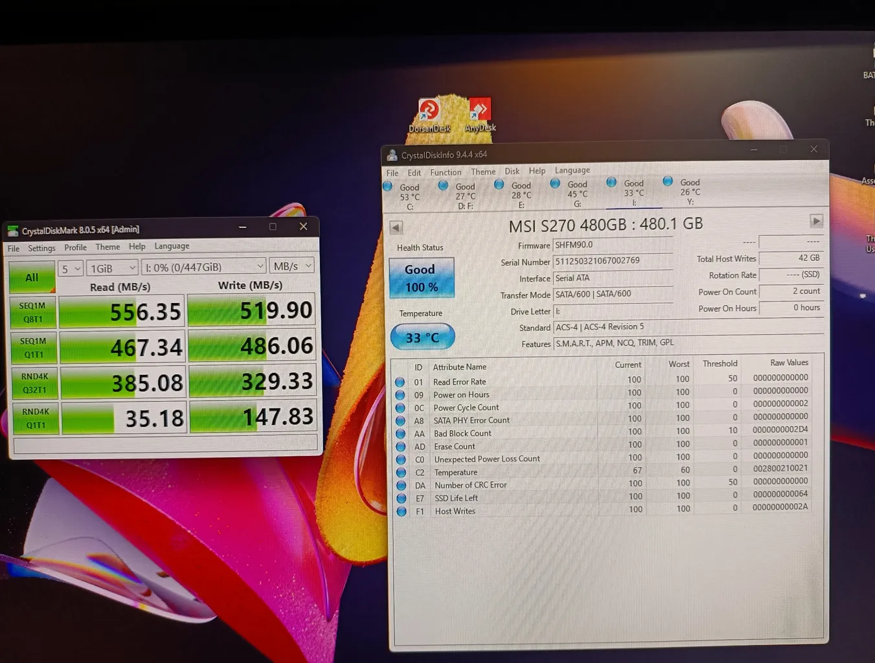Click the Good 100 % health status box
Viewport: 875px width, 663px height.
[x=421, y=278]
